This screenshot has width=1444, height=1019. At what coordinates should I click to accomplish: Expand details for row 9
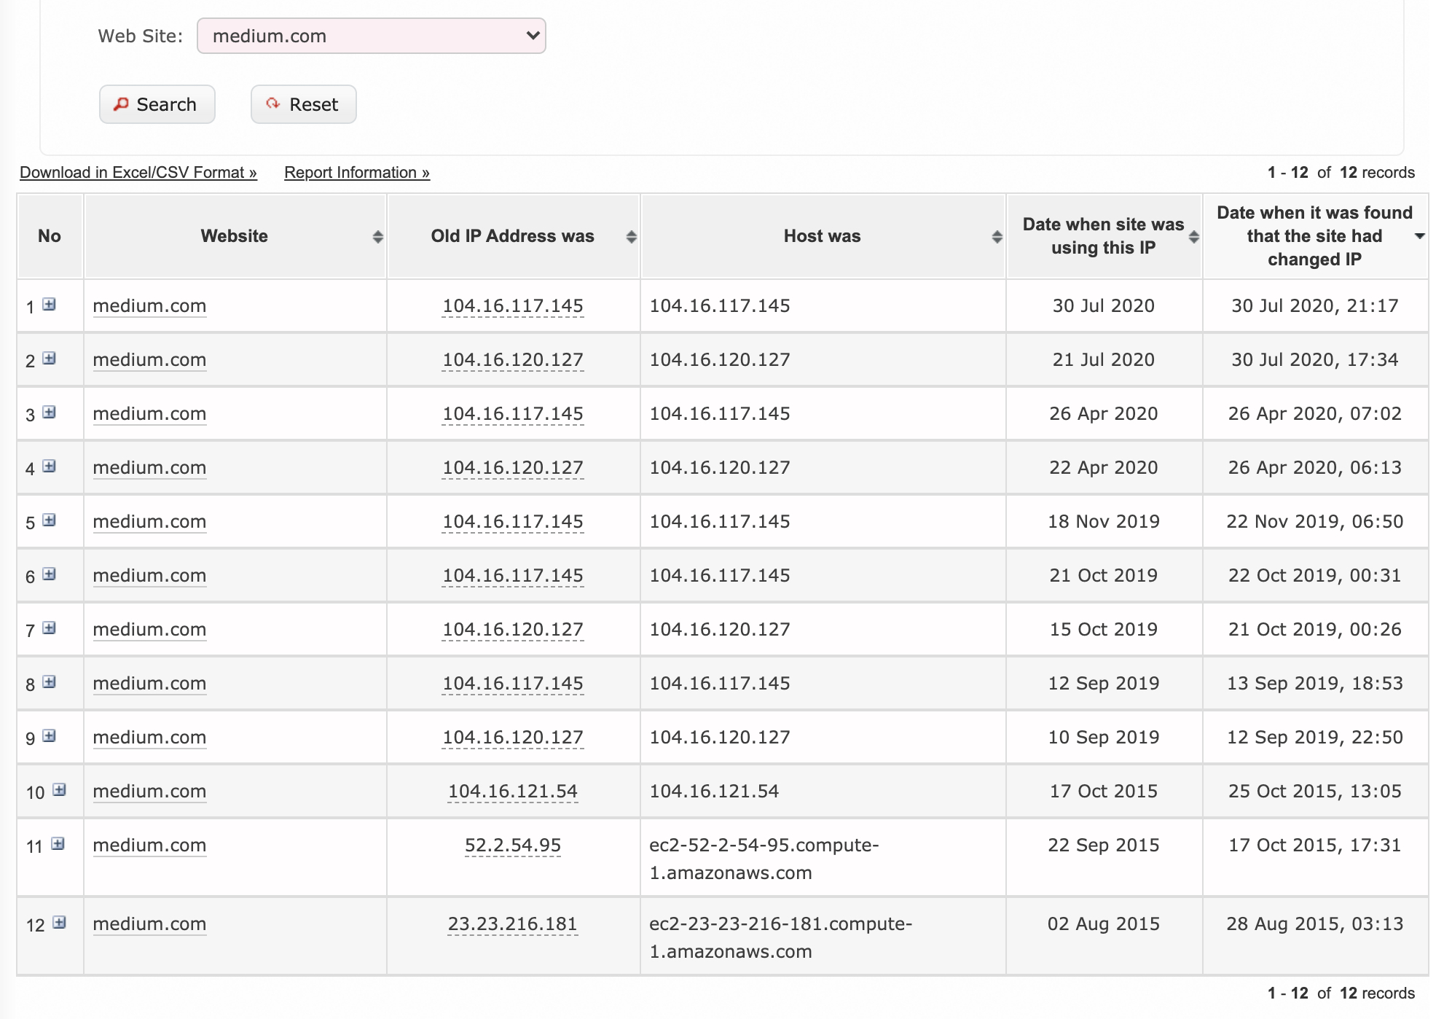pyautogui.click(x=50, y=736)
